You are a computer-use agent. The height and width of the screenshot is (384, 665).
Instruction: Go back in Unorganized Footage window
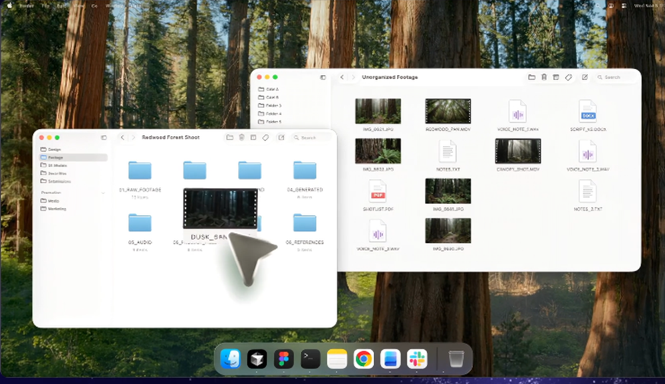(342, 77)
